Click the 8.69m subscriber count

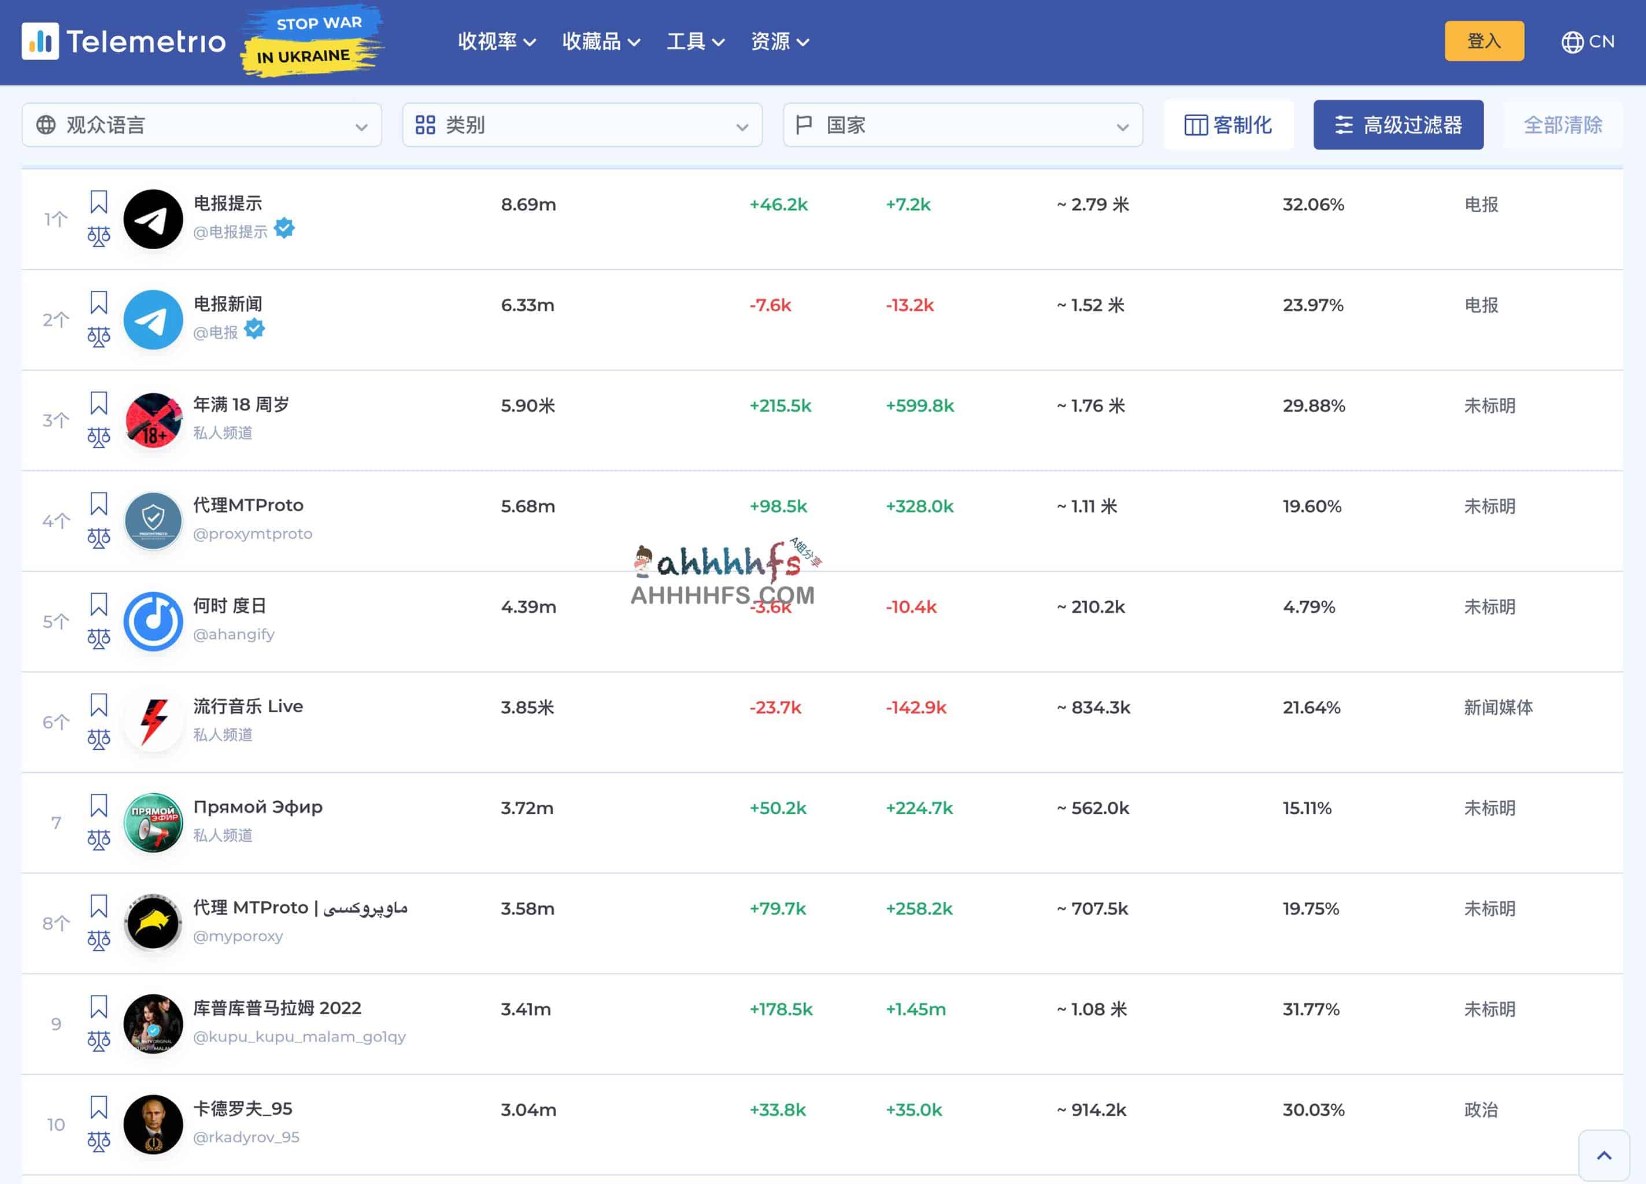pyautogui.click(x=528, y=205)
